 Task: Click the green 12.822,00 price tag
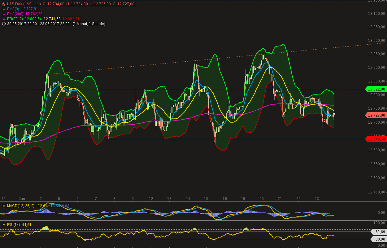pyautogui.click(x=376, y=89)
